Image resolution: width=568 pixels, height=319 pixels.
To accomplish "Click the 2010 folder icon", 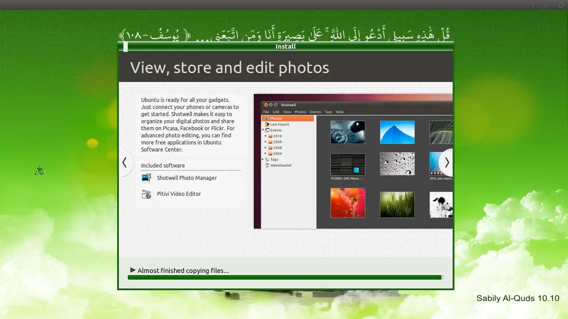I will click(x=270, y=136).
